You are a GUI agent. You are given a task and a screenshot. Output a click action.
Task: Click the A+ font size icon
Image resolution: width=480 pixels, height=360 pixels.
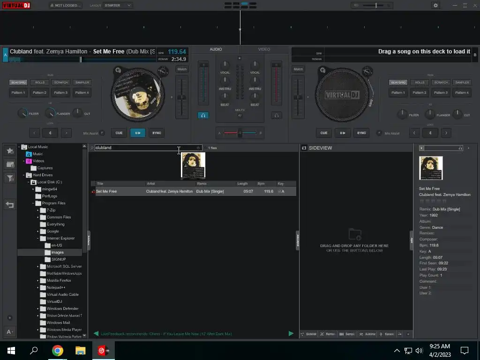coord(10,332)
